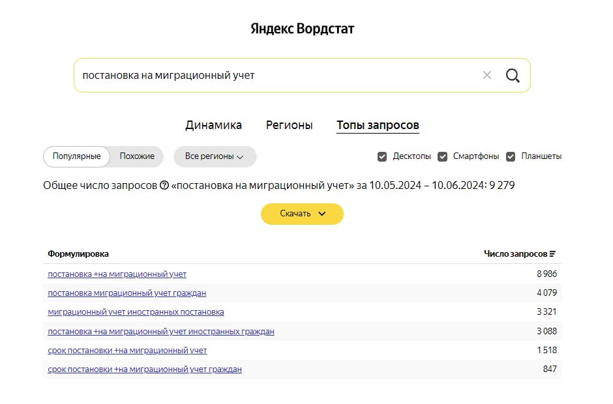The width and height of the screenshot is (613, 404).
Task: Click the request count 4 079
Action: pos(546,293)
